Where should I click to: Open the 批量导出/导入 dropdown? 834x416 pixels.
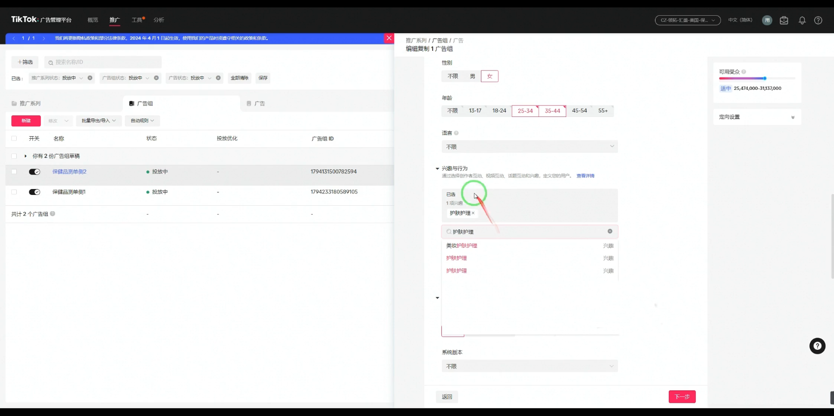tap(99, 121)
